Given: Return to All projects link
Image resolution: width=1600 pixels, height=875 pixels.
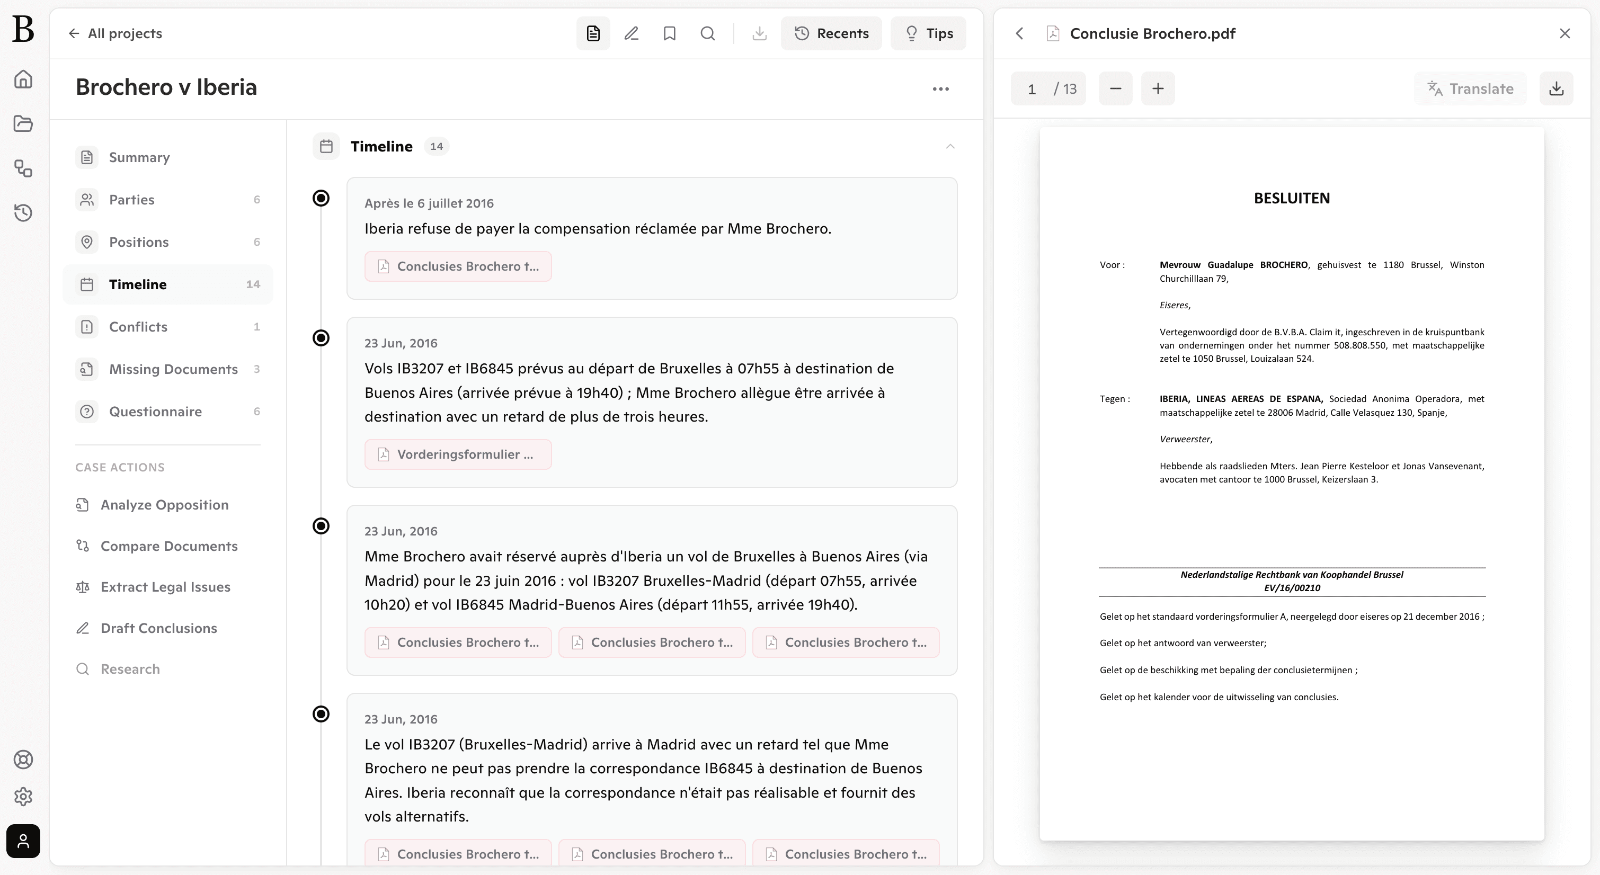Looking at the screenshot, I should 115,33.
